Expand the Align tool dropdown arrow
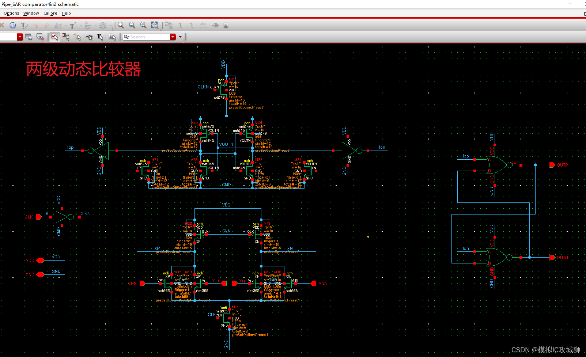 (96, 25)
